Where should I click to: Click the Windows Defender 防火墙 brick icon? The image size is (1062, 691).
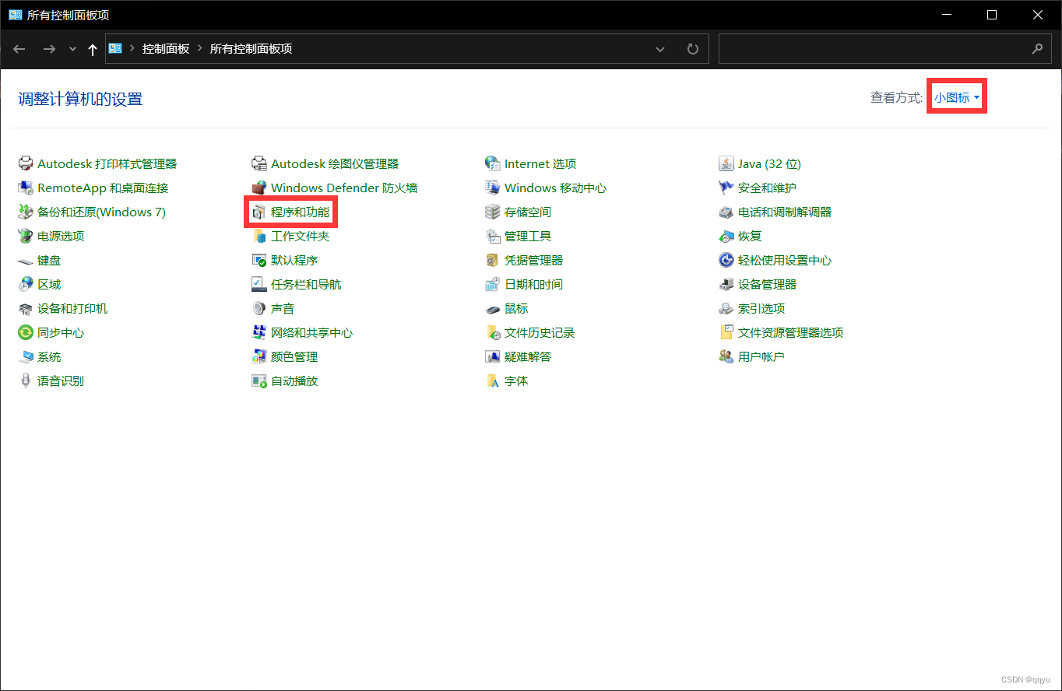(259, 188)
